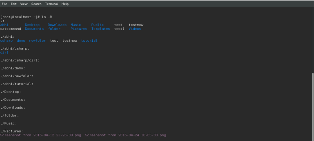This screenshot has width=314, height=141.
Task: Click the Public directory name
Action: click(98, 25)
